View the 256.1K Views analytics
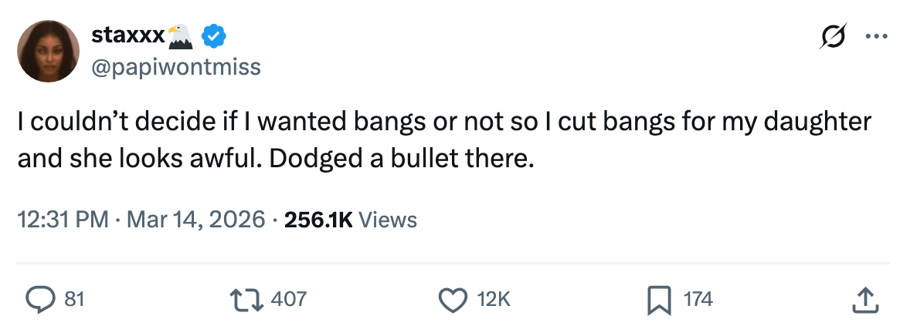 pyautogui.click(x=351, y=220)
